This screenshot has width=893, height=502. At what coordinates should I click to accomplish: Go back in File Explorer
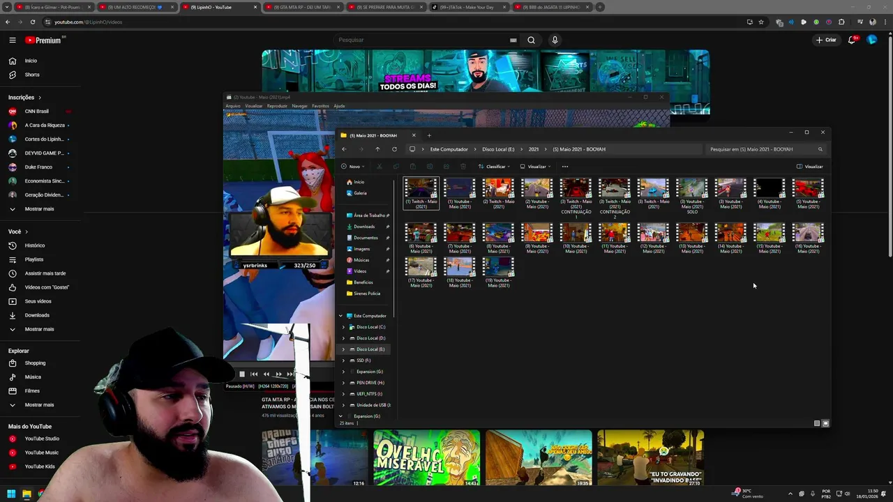click(344, 149)
